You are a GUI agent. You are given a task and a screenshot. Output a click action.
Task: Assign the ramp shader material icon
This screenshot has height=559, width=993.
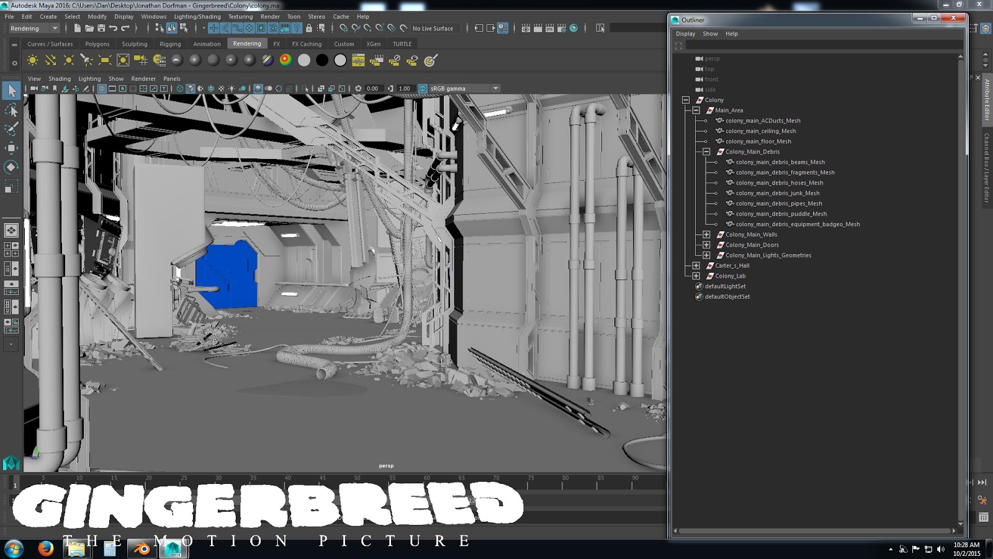(x=285, y=60)
